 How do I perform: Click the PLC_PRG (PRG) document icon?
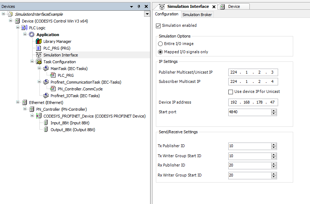[x=39, y=48]
